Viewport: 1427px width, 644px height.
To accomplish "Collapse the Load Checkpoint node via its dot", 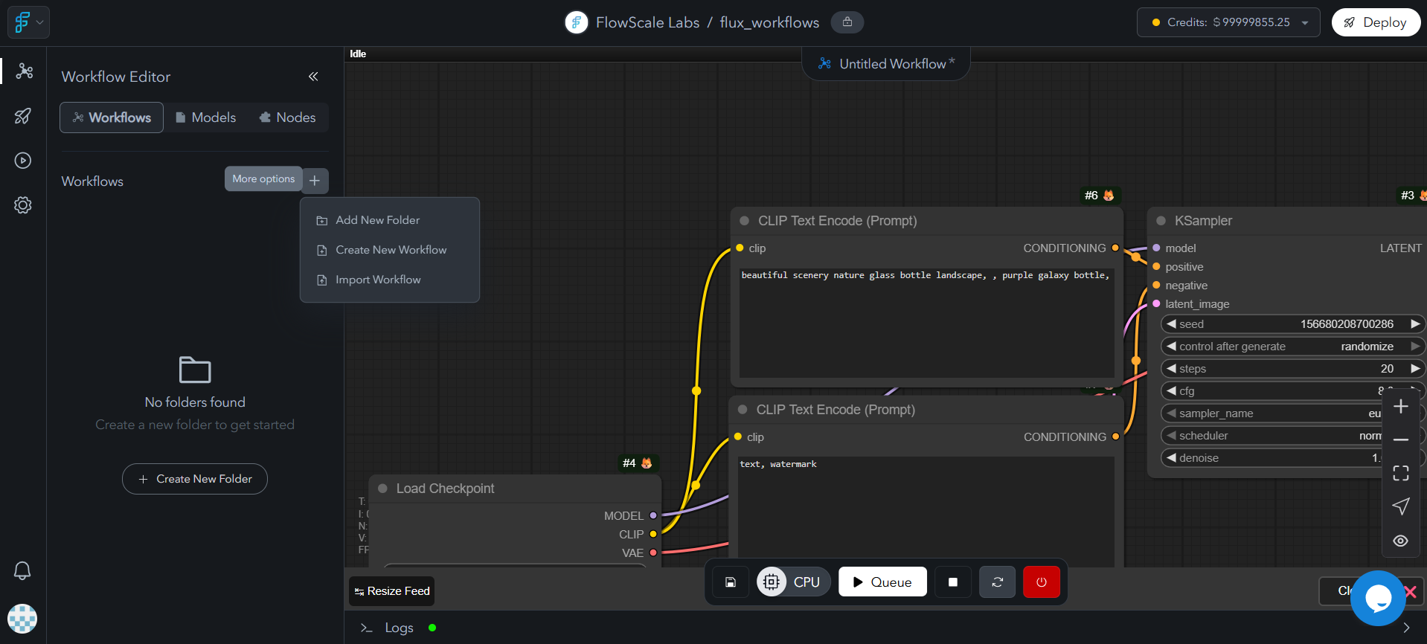I will (382, 489).
